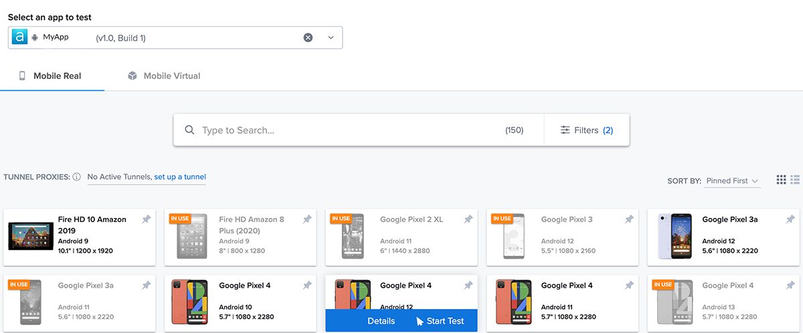Switch to list view layout
This screenshot has width=803, height=333.
[x=795, y=180]
